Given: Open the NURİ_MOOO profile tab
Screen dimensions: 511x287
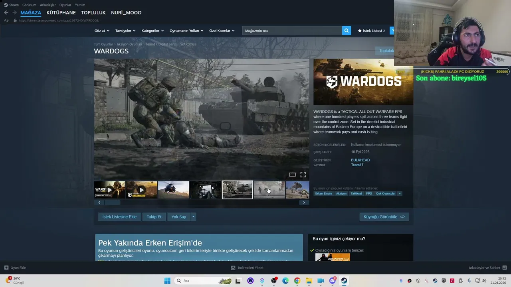Looking at the screenshot, I should coord(126,13).
